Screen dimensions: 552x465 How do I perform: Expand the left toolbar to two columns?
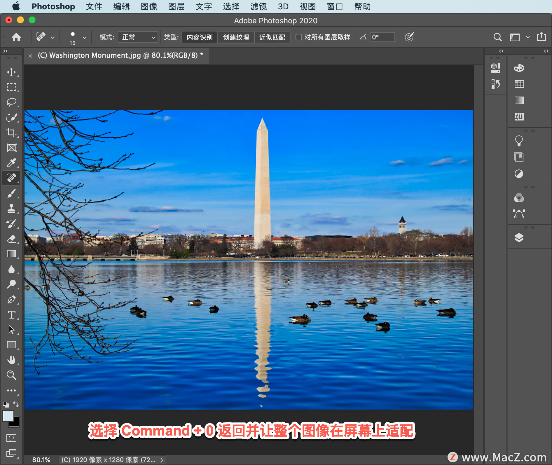(x=6, y=51)
